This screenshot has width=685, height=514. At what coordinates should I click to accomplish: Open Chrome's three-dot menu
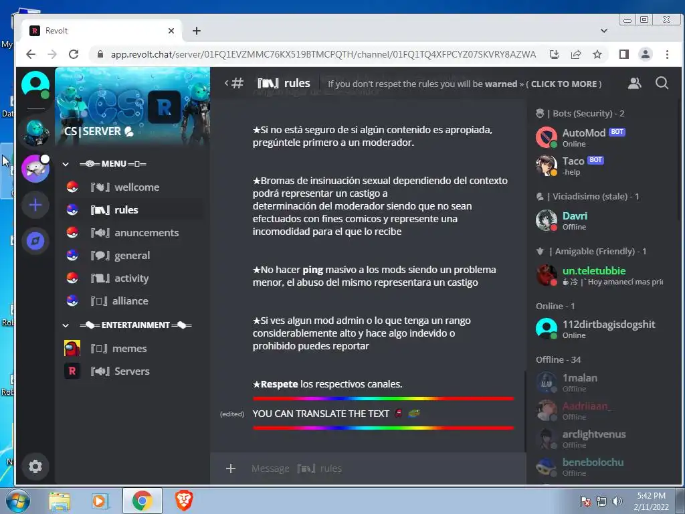667,54
